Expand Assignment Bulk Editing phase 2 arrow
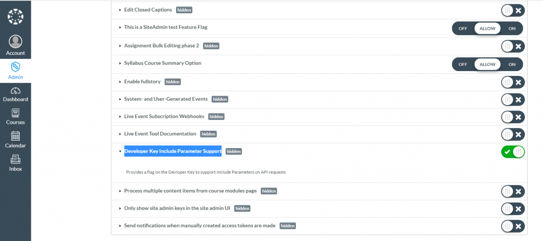The width and height of the screenshot is (543, 241). click(x=120, y=46)
